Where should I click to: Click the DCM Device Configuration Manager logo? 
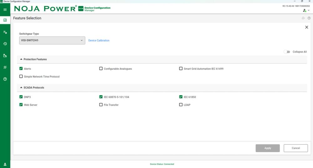pos(94,9)
